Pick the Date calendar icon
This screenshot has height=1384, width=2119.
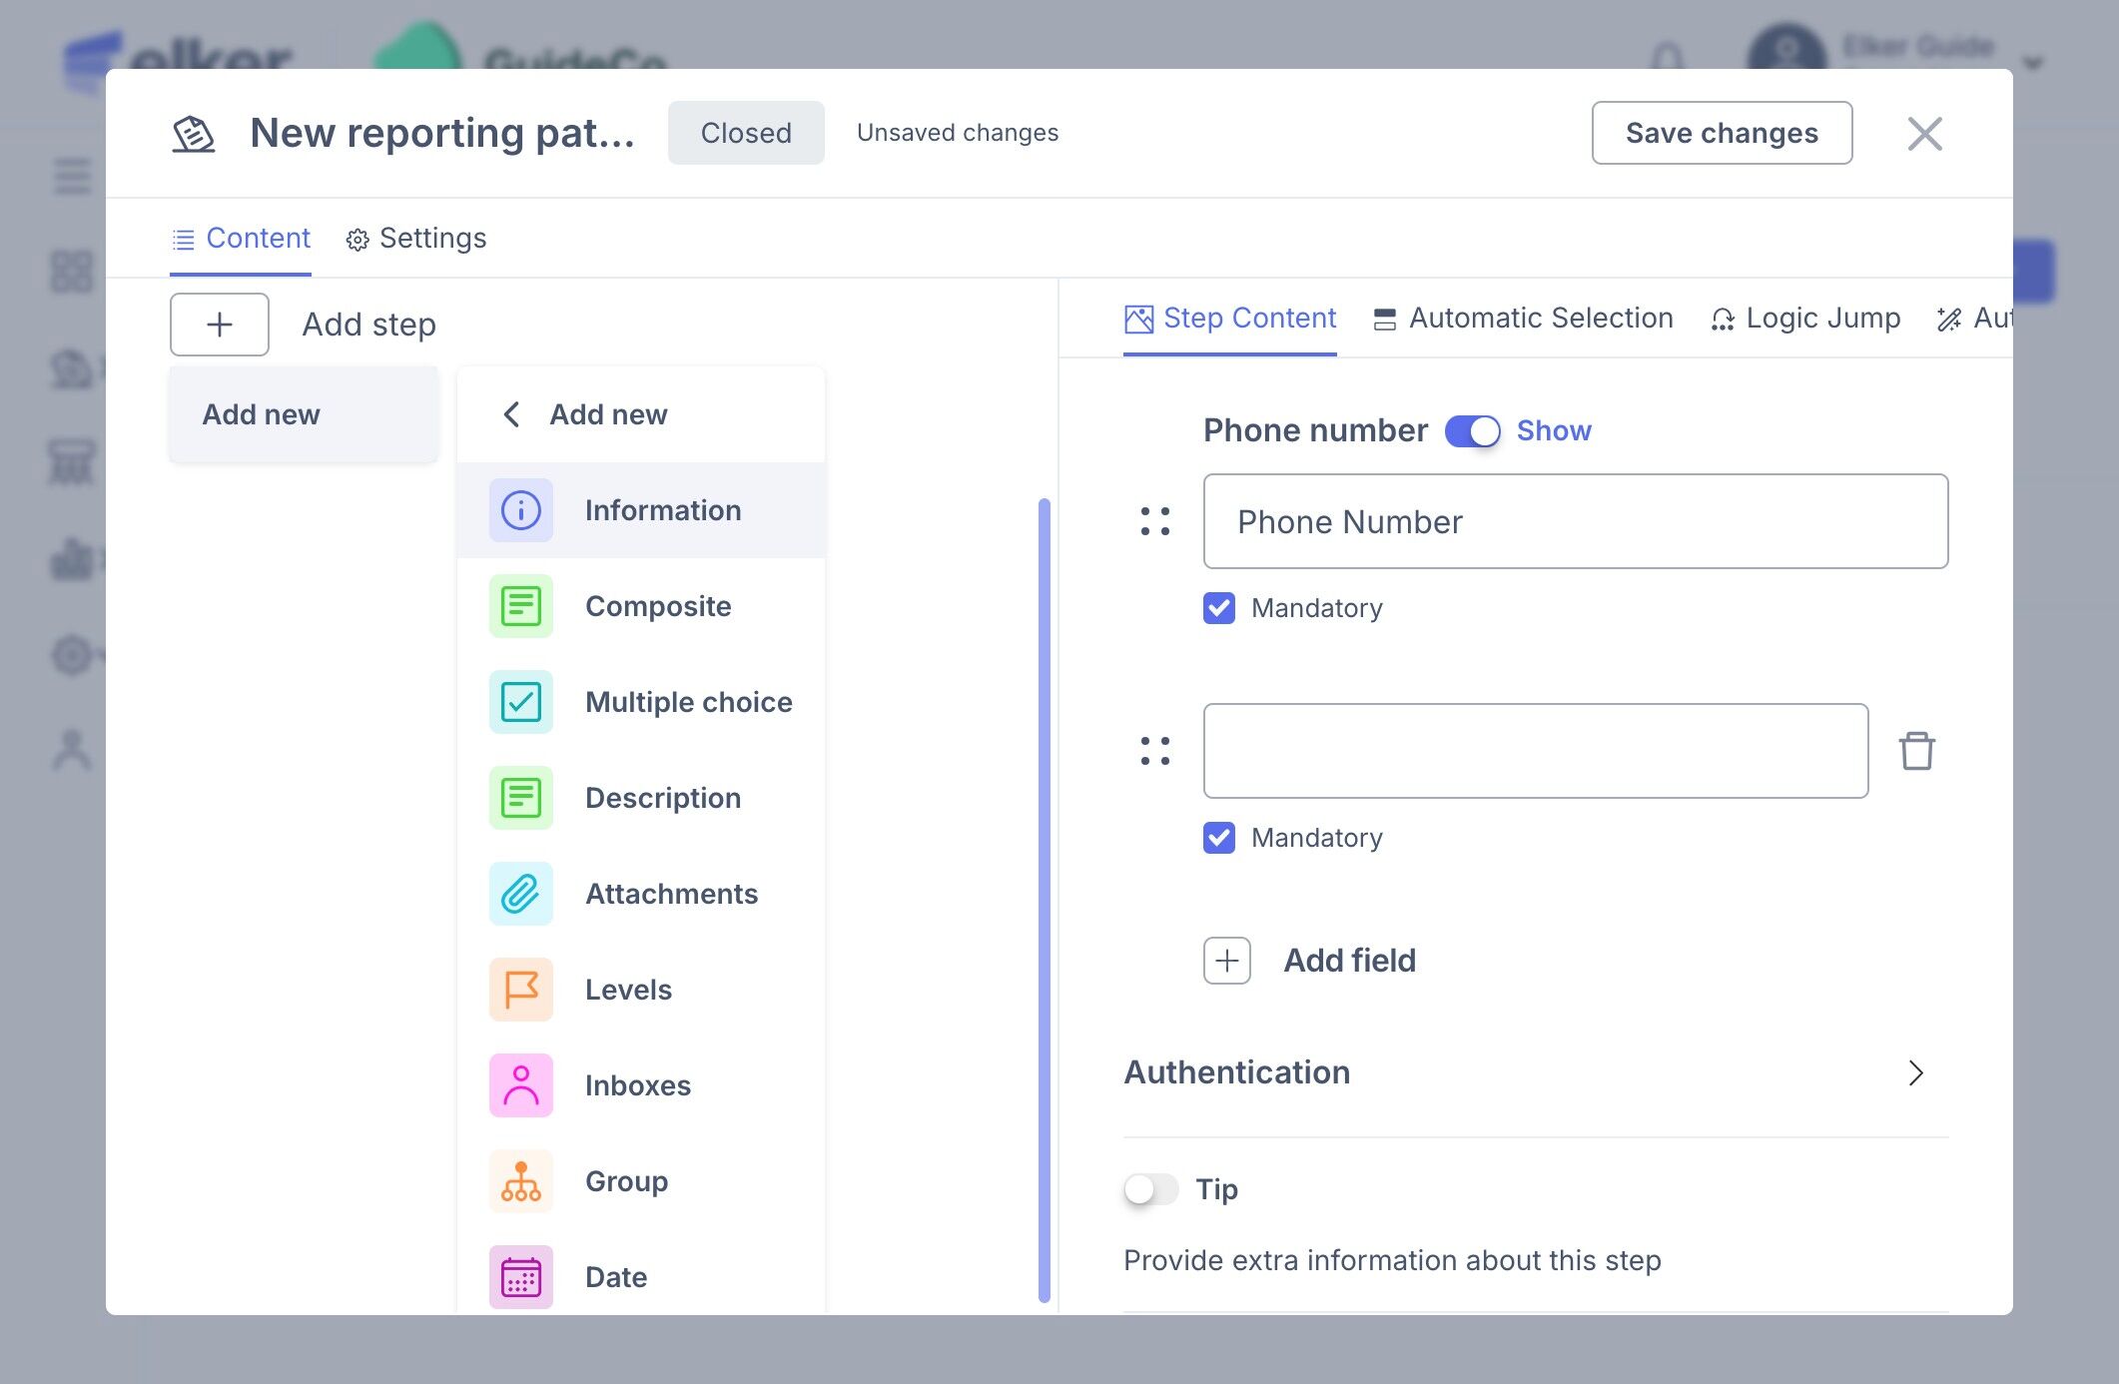[x=520, y=1277]
